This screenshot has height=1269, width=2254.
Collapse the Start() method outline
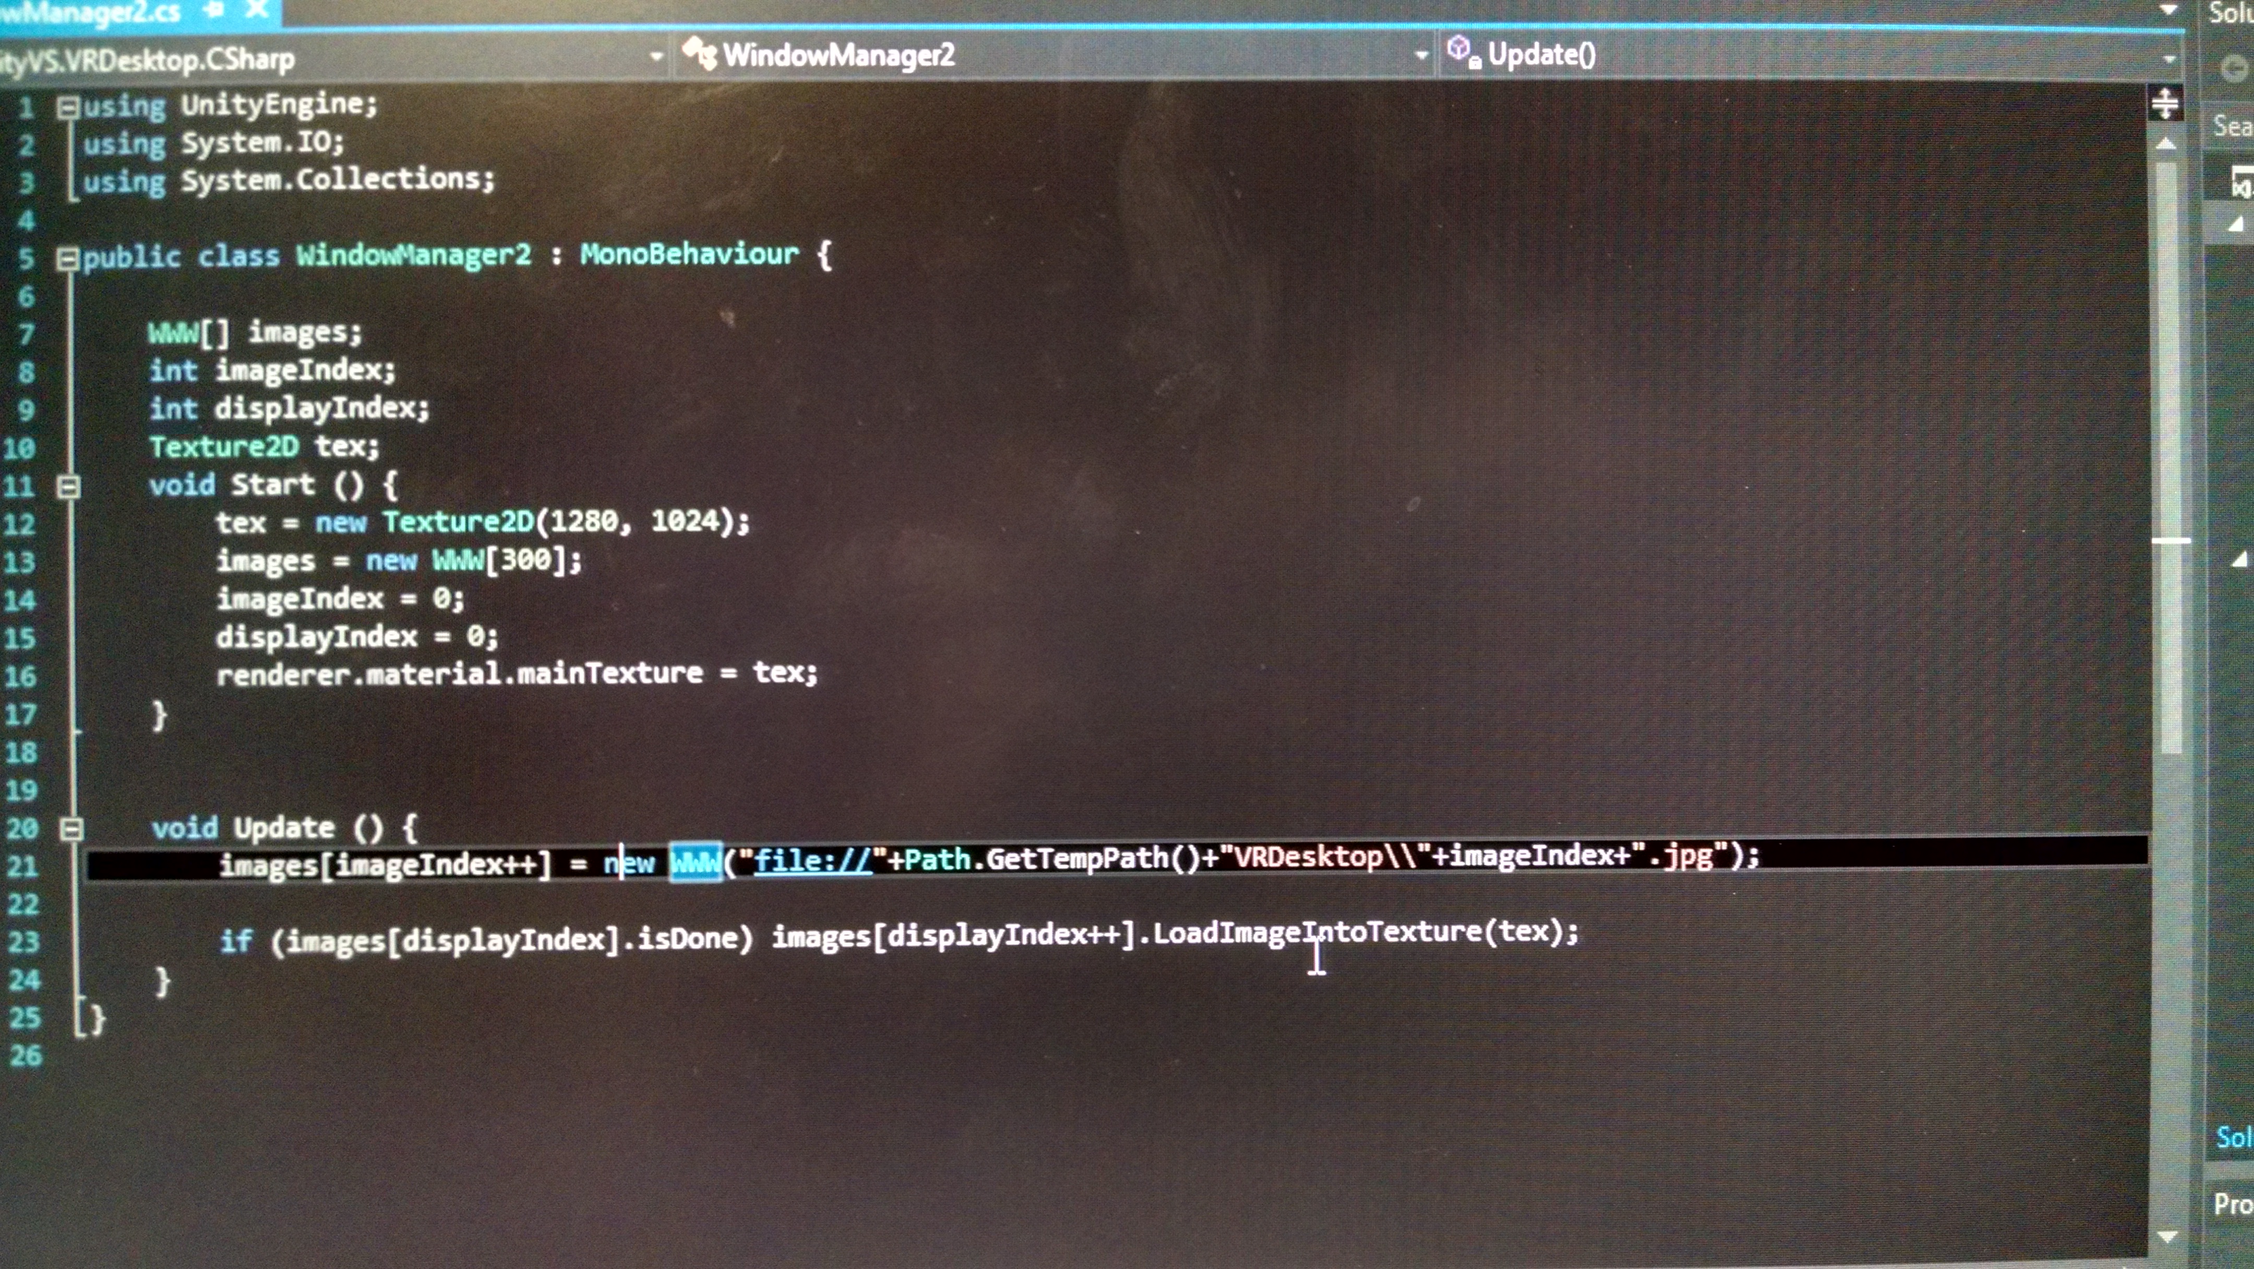pos(69,487)
